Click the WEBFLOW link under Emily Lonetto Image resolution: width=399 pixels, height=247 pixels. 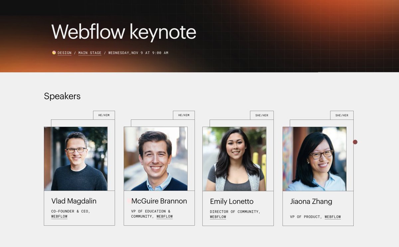pyautogui.click(x=217, y=216)
